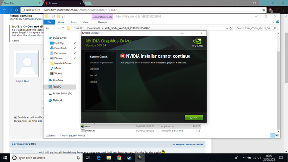This screenshot has width=288, height=162.
Task: Open Videos in Explorer navigation pane
Action: click(x=58, y=73)
